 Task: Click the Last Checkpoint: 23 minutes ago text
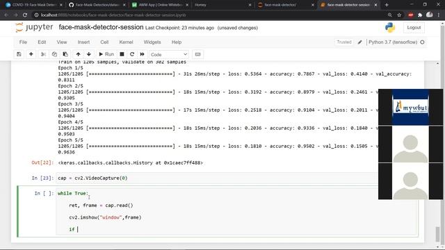click(179, 28)
